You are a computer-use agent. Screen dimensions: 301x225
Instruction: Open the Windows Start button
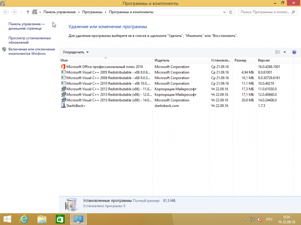7,219
